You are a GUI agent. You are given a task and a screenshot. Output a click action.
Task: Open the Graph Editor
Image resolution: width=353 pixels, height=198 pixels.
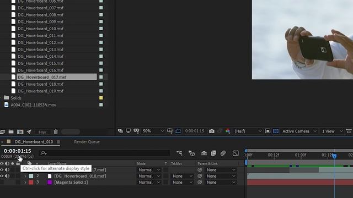point(236,153)
